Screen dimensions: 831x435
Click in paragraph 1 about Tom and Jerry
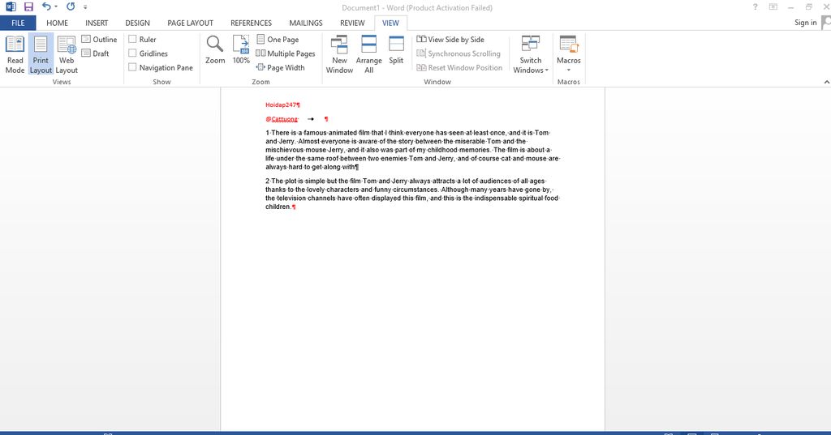click(x=412, y=150)
